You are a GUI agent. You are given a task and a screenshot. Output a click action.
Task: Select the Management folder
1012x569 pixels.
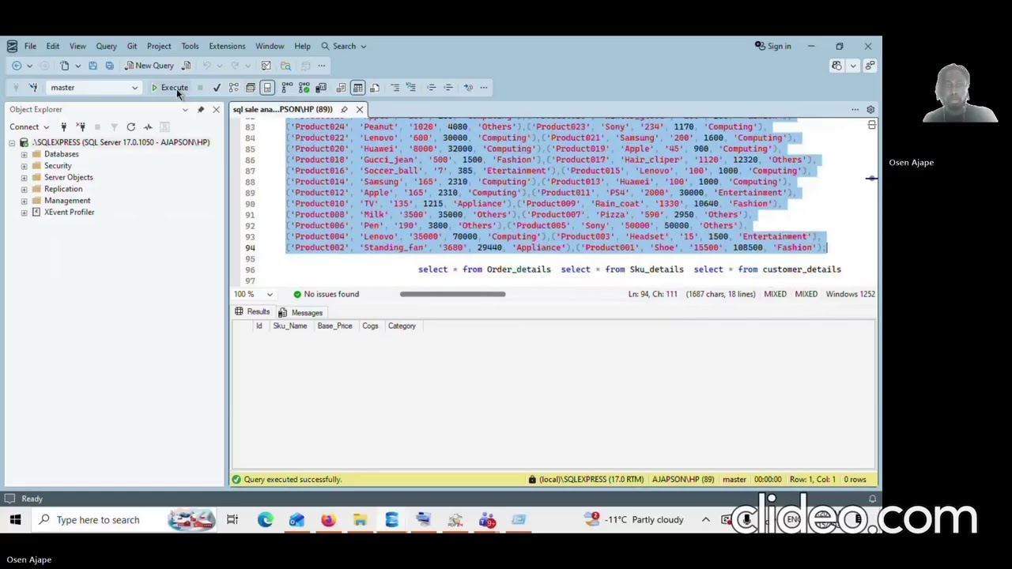[67, 201]
